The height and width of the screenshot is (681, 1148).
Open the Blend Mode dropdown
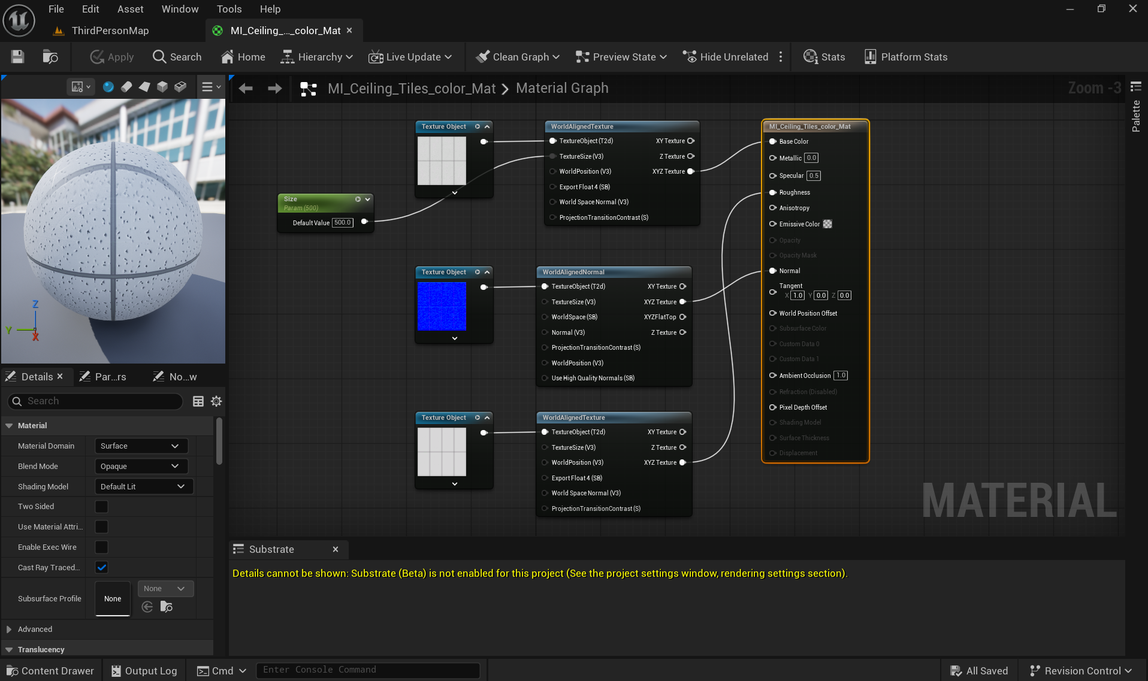[141, 467]
